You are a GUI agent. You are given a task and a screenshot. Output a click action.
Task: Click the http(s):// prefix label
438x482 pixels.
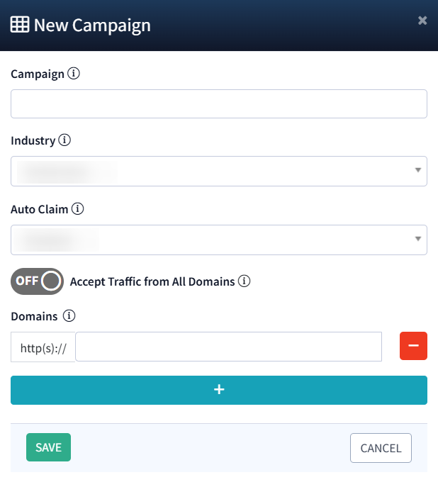pos(43,347)
